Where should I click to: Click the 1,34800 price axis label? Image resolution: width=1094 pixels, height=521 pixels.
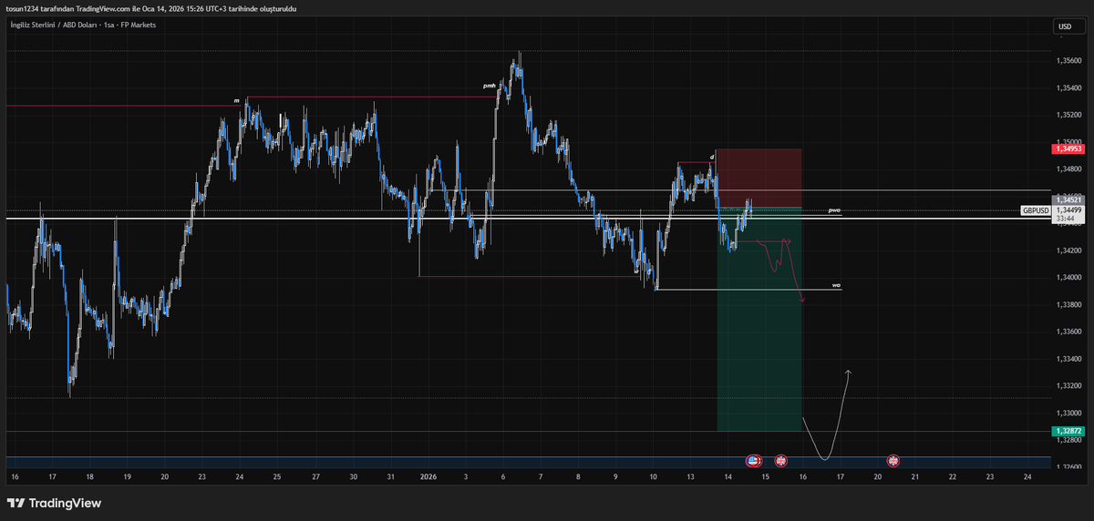click(1069, 169)
